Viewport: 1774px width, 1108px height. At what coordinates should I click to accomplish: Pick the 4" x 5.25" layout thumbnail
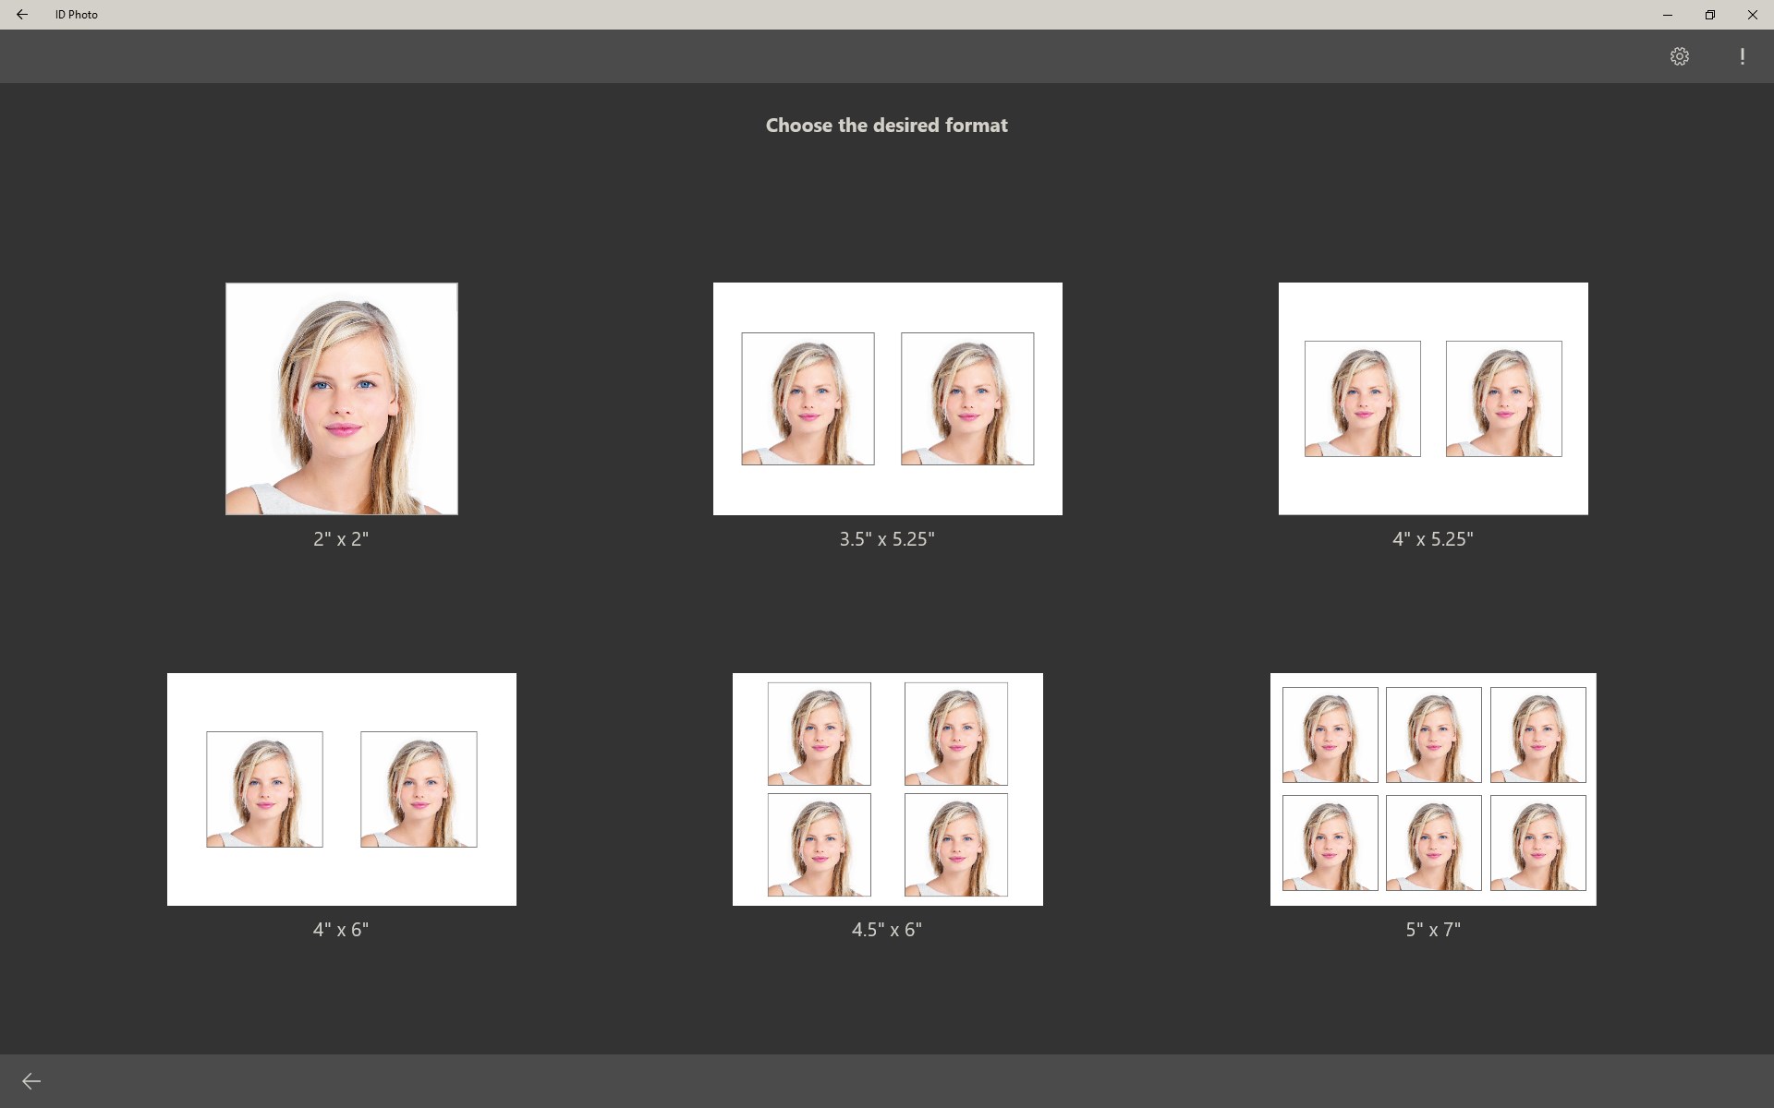point(1432,399)
